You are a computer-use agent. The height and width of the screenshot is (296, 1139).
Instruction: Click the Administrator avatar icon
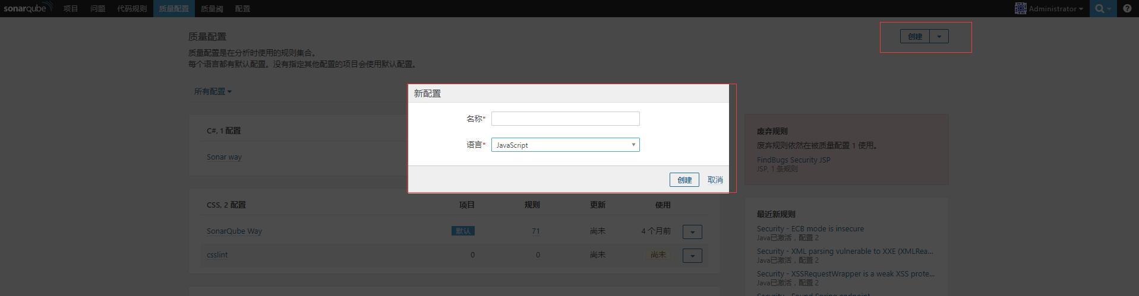pos(1020,8)
